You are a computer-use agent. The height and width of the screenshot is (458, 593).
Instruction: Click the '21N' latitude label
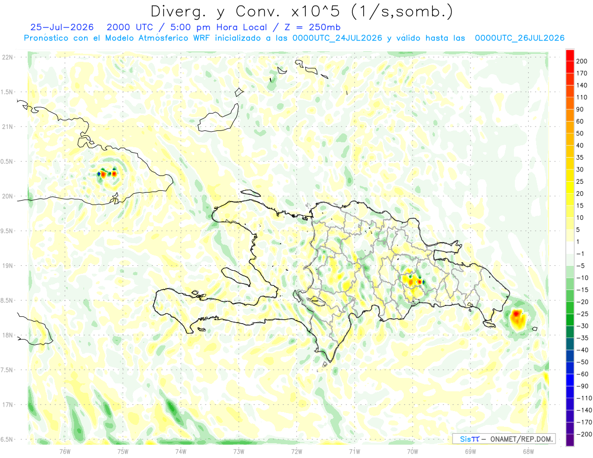(x=7, y=127)
